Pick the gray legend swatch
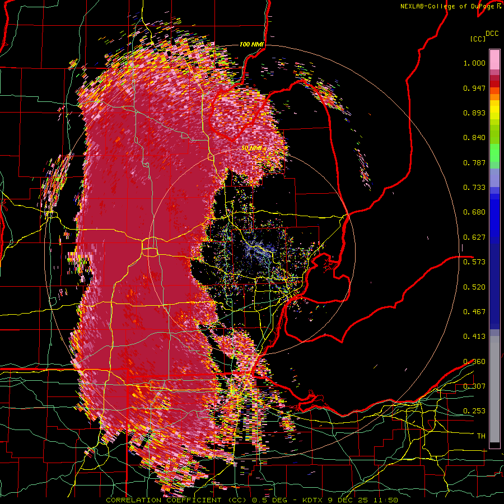The width and height of the screenshot is (504, 504). [494, 389]
